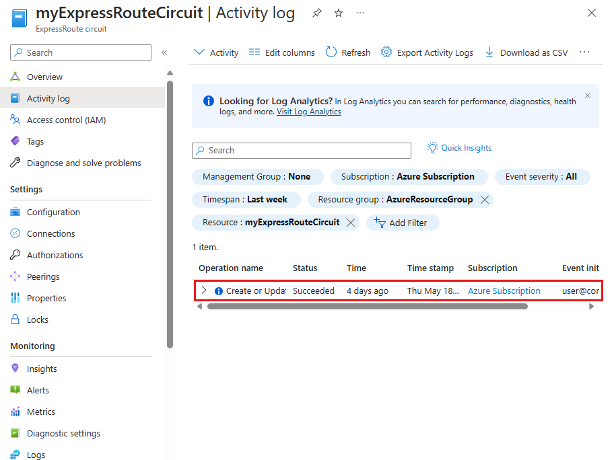The width and height of the screenshot is (616, 460).
Task: Remove the Resource group filter
Action: pyautogui.click(x=485, y=200)
